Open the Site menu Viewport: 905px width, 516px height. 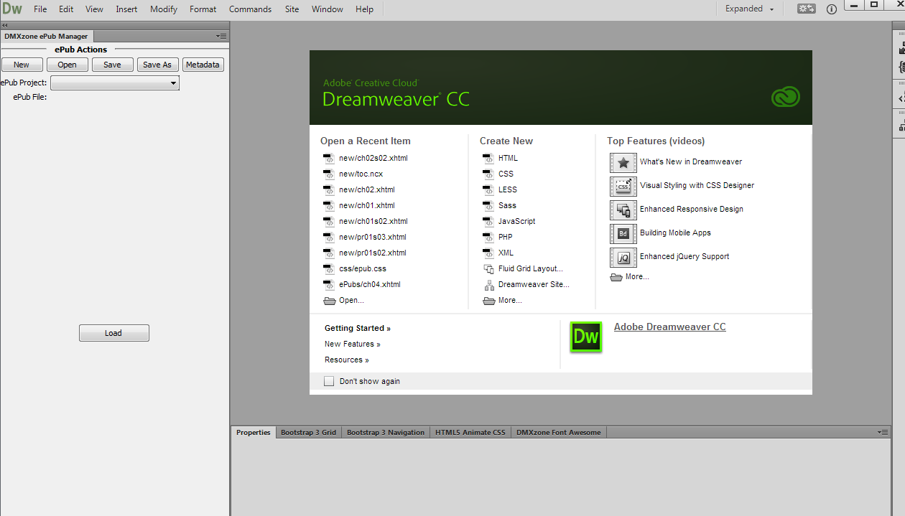292,9
